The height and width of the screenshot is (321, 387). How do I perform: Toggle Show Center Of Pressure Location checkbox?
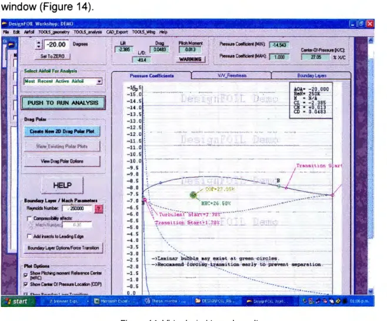click(26, 284)
